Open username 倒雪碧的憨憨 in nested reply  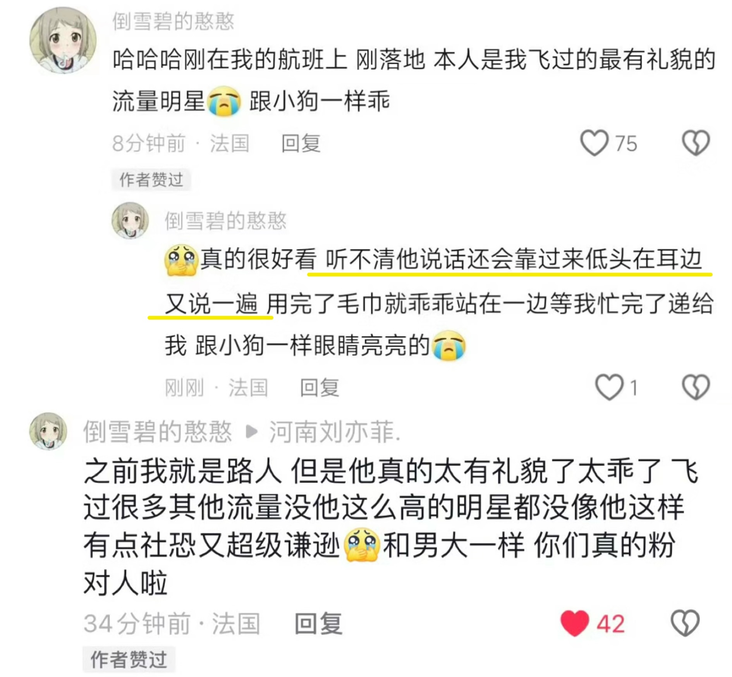[x=225, y=221]
